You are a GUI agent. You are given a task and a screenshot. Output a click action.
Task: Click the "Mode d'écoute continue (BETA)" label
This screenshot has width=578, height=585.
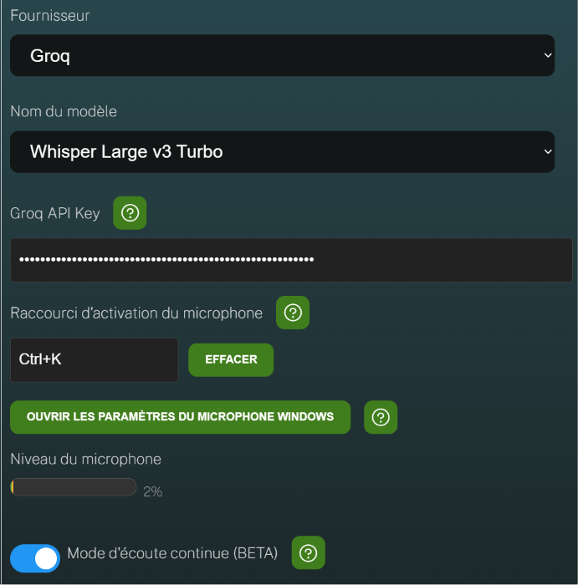172,553
